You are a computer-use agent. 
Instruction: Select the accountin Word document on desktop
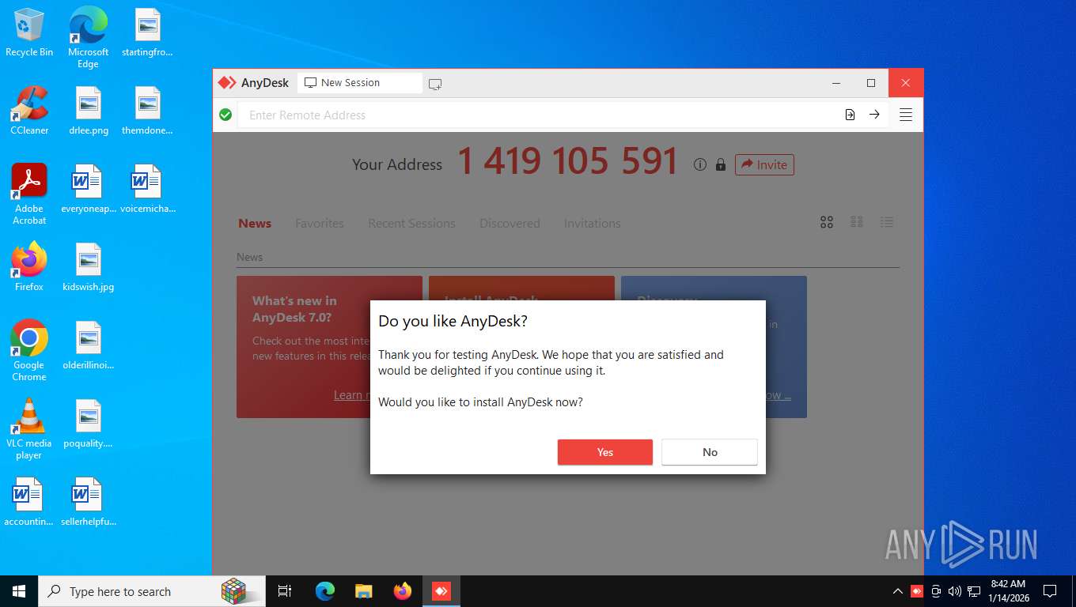(29, 502)
